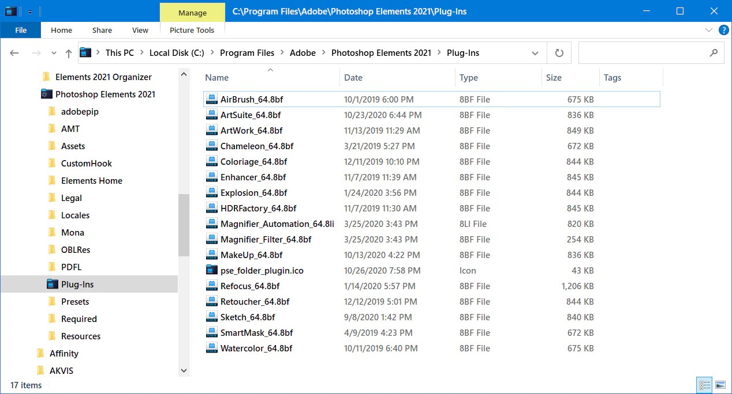Select the pse_folder_plugin.ico file icon
732x394 pixels.
tap(211, 271)
